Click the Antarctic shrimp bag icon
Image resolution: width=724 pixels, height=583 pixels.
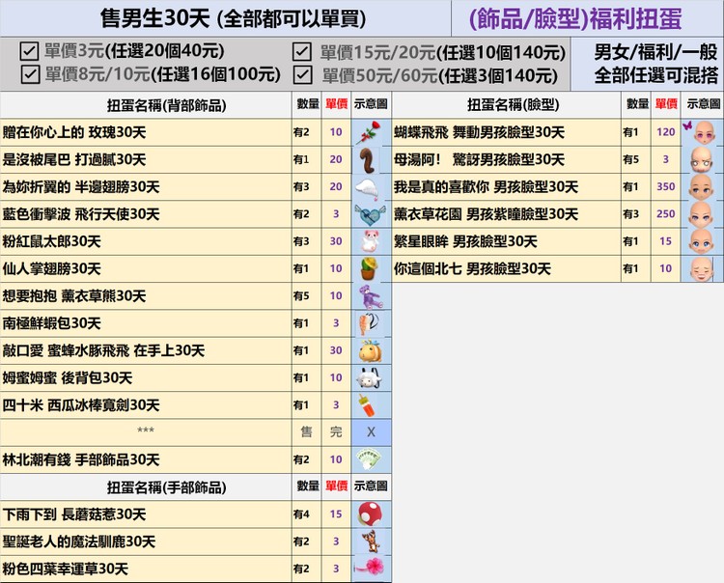coord(369,323)
